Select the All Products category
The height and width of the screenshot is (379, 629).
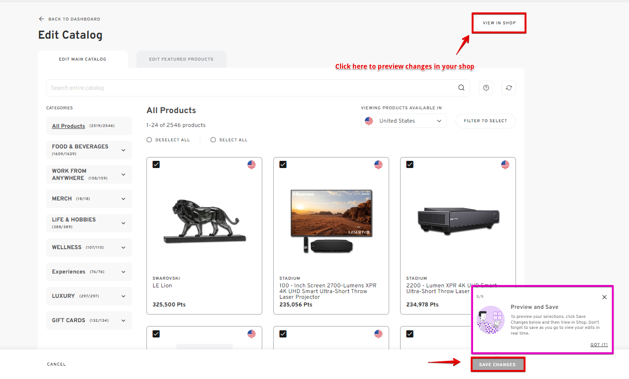click(x=89, y=126)
